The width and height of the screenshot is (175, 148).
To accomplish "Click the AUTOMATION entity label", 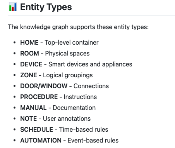I will pyautogui.click(x=41, y=141).
